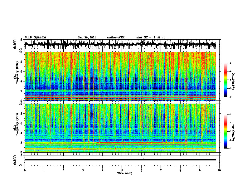Click the "station=ATH" label
The height and width of the screenshot is (191, 247).
(116, 37)
